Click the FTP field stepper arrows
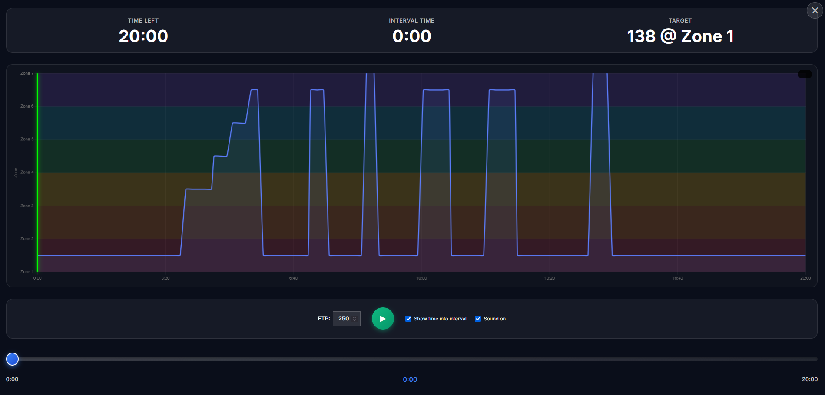825x395 pixels. pos(355,319)
